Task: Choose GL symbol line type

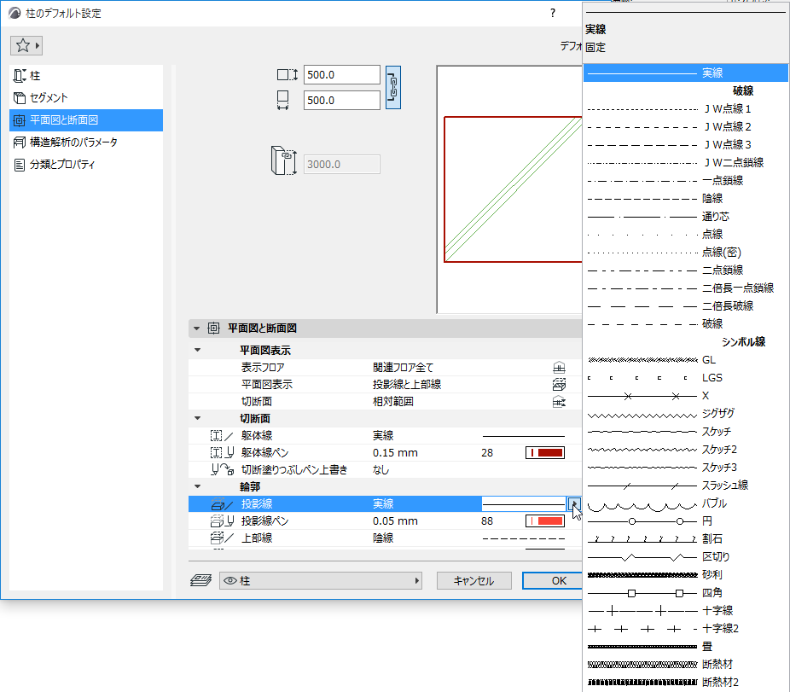Action: (685, 360)
